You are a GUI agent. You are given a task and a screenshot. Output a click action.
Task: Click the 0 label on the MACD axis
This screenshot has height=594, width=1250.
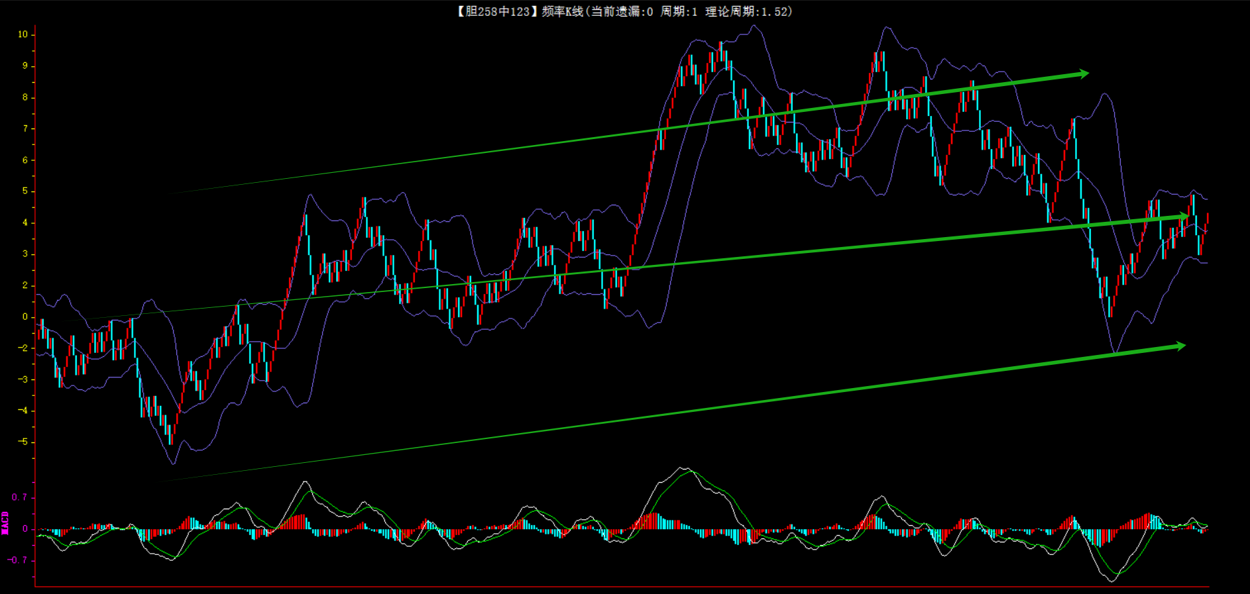(25, 529)
